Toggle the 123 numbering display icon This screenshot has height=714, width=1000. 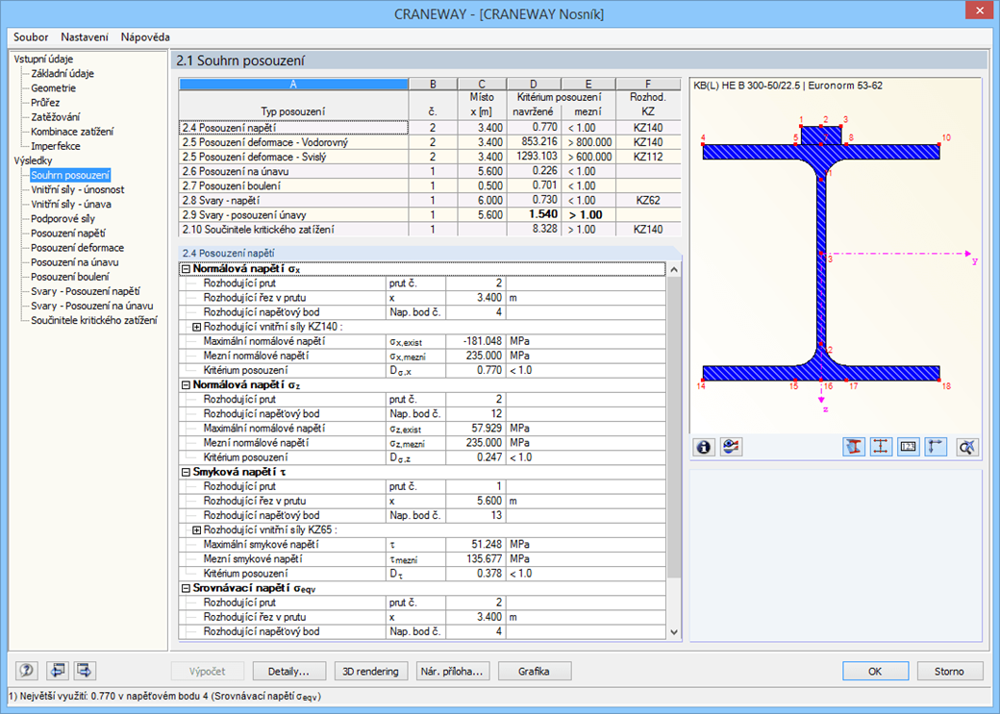tap(908, 447)
